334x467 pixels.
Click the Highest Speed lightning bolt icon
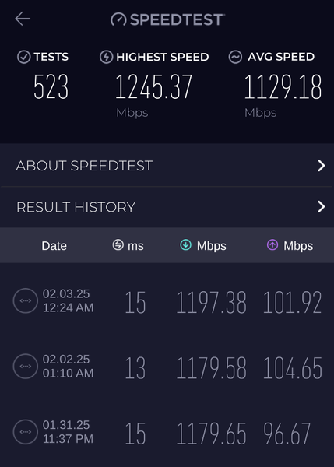click(106, 57)
